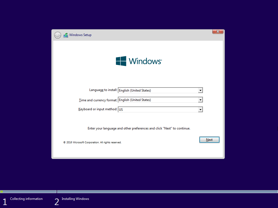Click the Windows logo in the dialog
Viewport: 278px width, 208px height.
(121, 61)
